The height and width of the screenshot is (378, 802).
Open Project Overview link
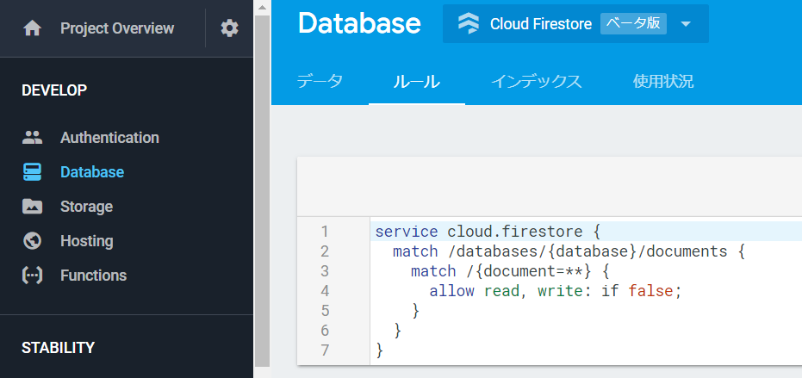pyautogui.click(x=117, y=28)
